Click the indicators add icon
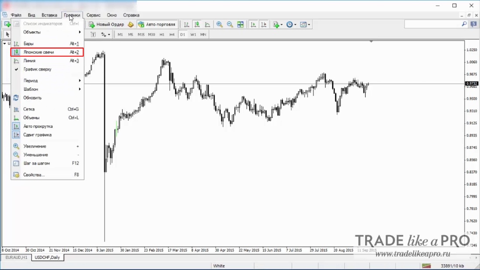 point(276,24)
